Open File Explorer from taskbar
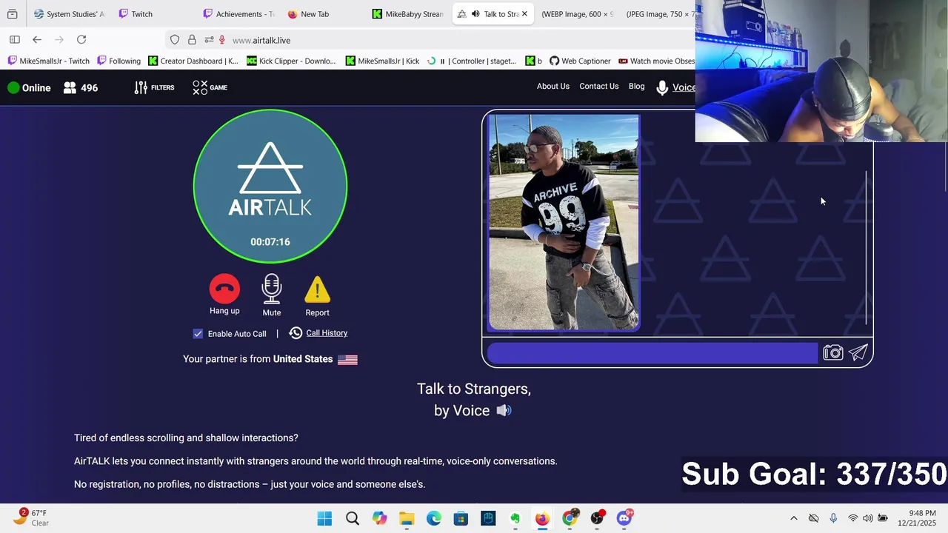 point(407,518)
